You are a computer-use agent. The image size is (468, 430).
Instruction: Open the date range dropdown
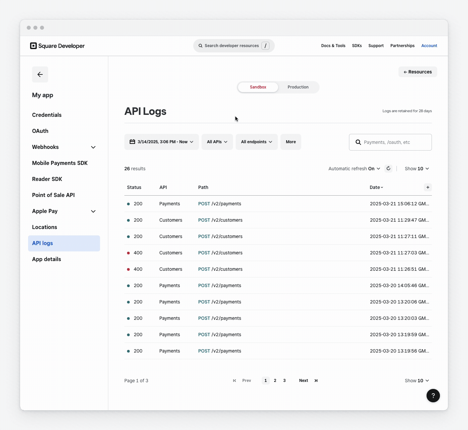click(x=162, y=142)
